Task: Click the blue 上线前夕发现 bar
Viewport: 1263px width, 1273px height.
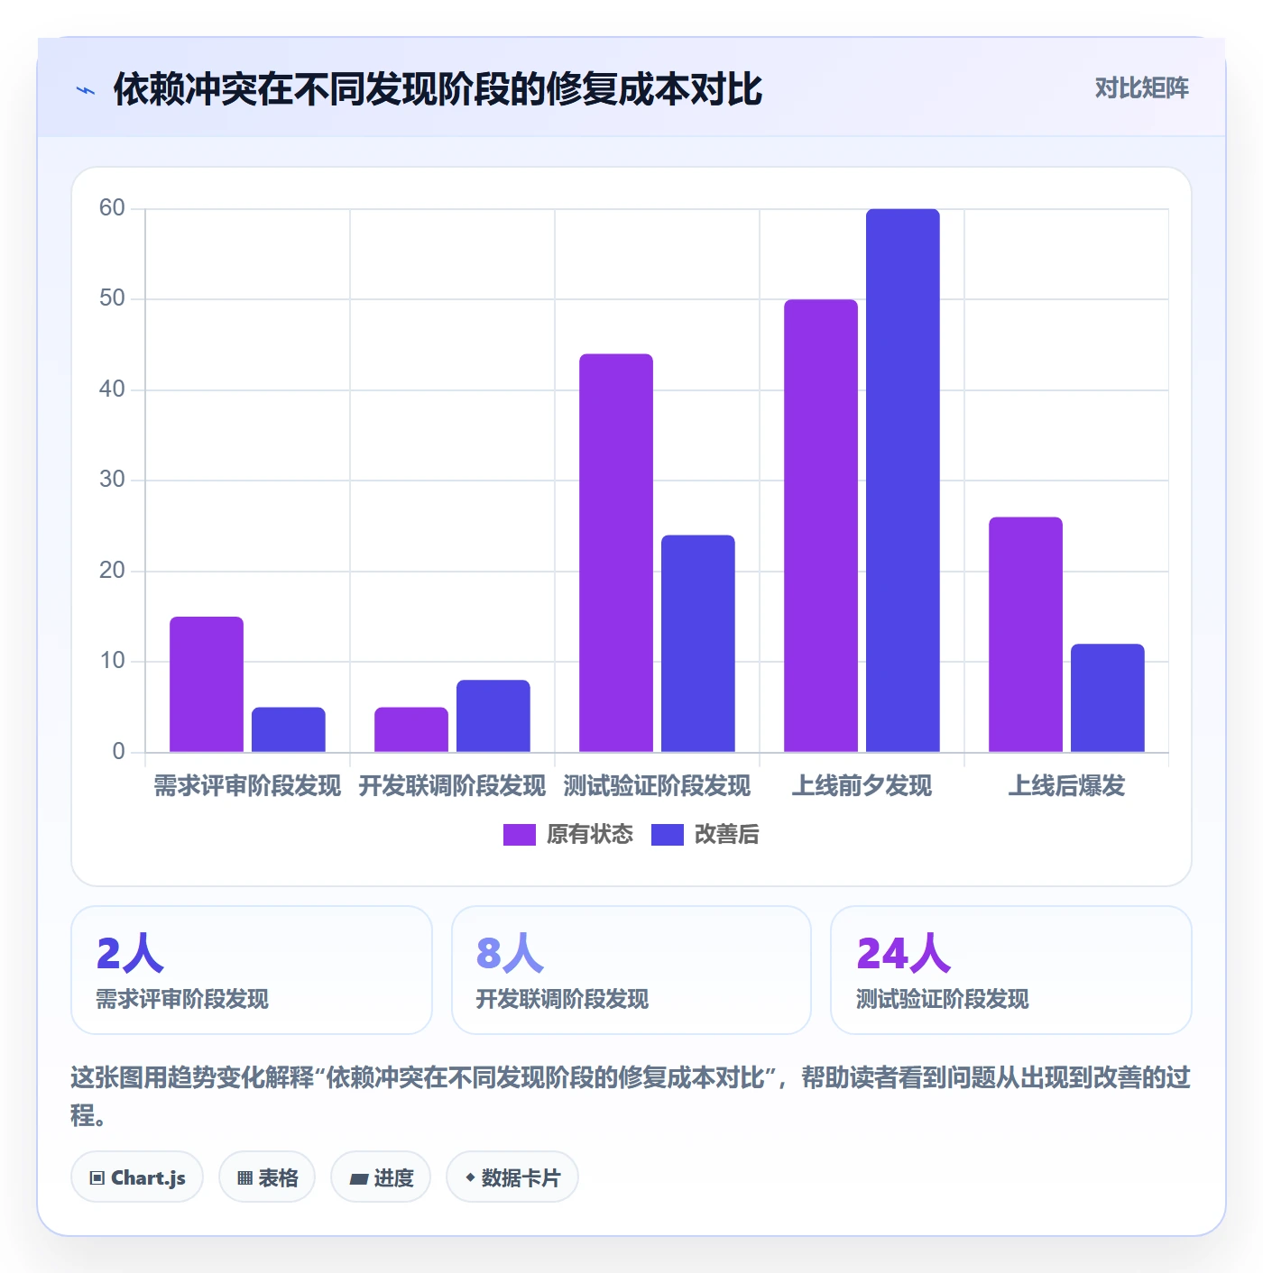Action: (x=903, y=481)
